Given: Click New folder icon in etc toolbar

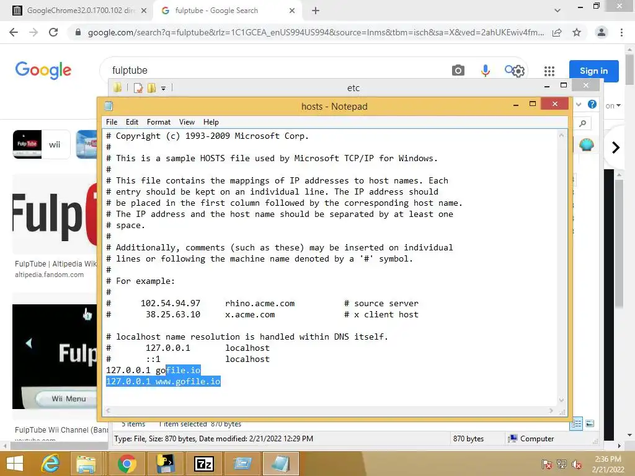Looking at the screenshot, I should pos(151,88).
